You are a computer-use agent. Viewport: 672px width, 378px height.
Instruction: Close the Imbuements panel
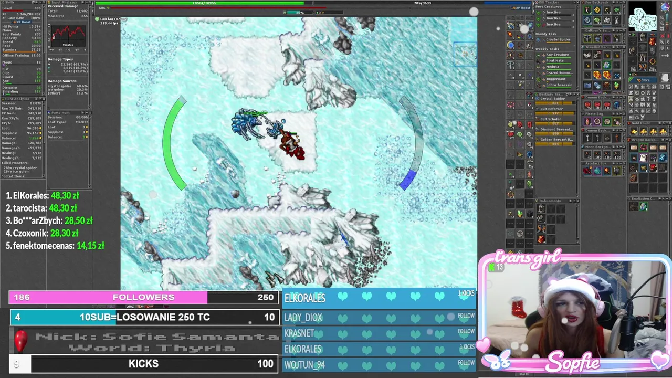click(577, 201)
